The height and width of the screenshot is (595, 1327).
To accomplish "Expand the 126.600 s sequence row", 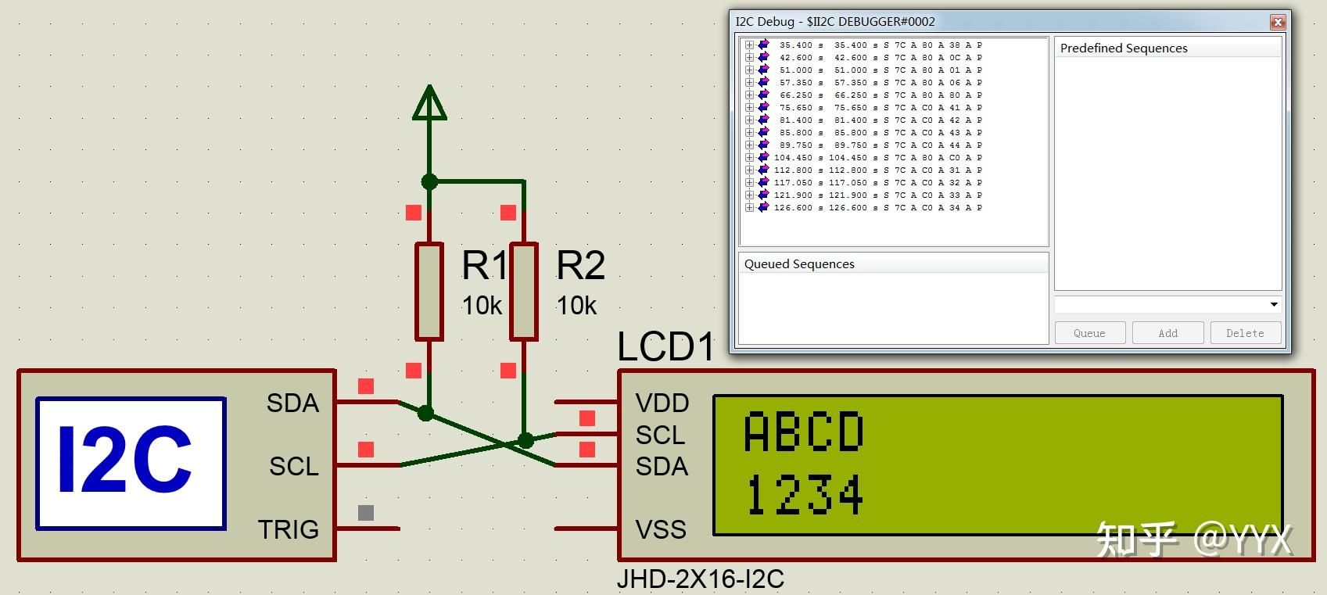I will (x=749, y=208).
